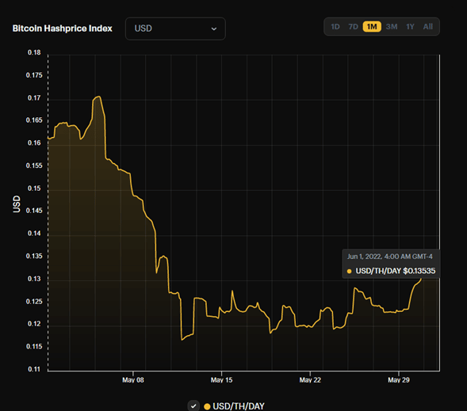Click the 0.14 y-axis label

click(x=34, y=234)
